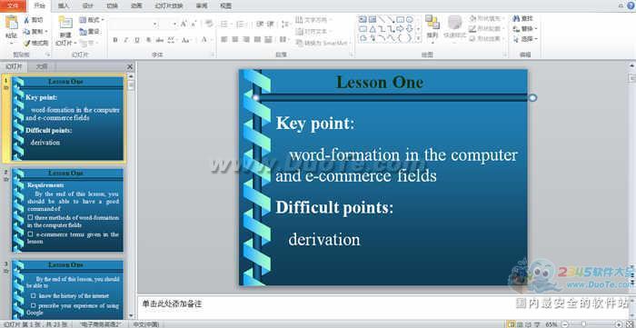The width and height of the screenshot is (636, 328).
Task: Click the Normal view icon in status bar
Action: (511, 324)
